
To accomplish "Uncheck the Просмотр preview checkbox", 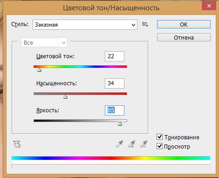I will click(x=159, y=146).
